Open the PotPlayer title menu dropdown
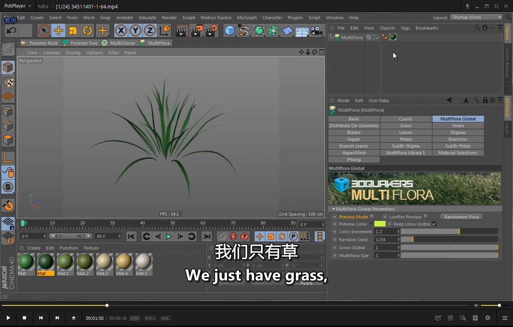Viewport: 513px width, 327px height. click(x=18, y=6)
